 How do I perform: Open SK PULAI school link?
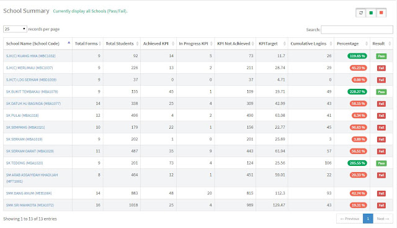(x=22, y=116)
